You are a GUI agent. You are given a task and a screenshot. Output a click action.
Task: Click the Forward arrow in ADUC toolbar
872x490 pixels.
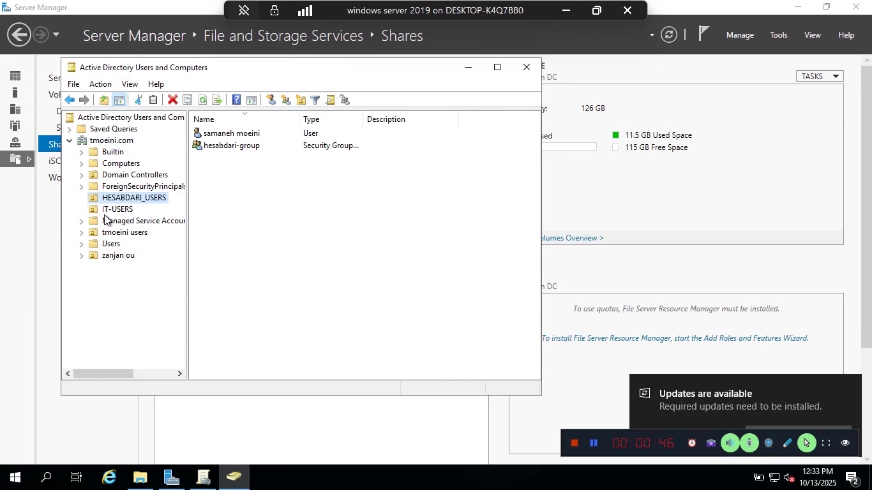84,100
